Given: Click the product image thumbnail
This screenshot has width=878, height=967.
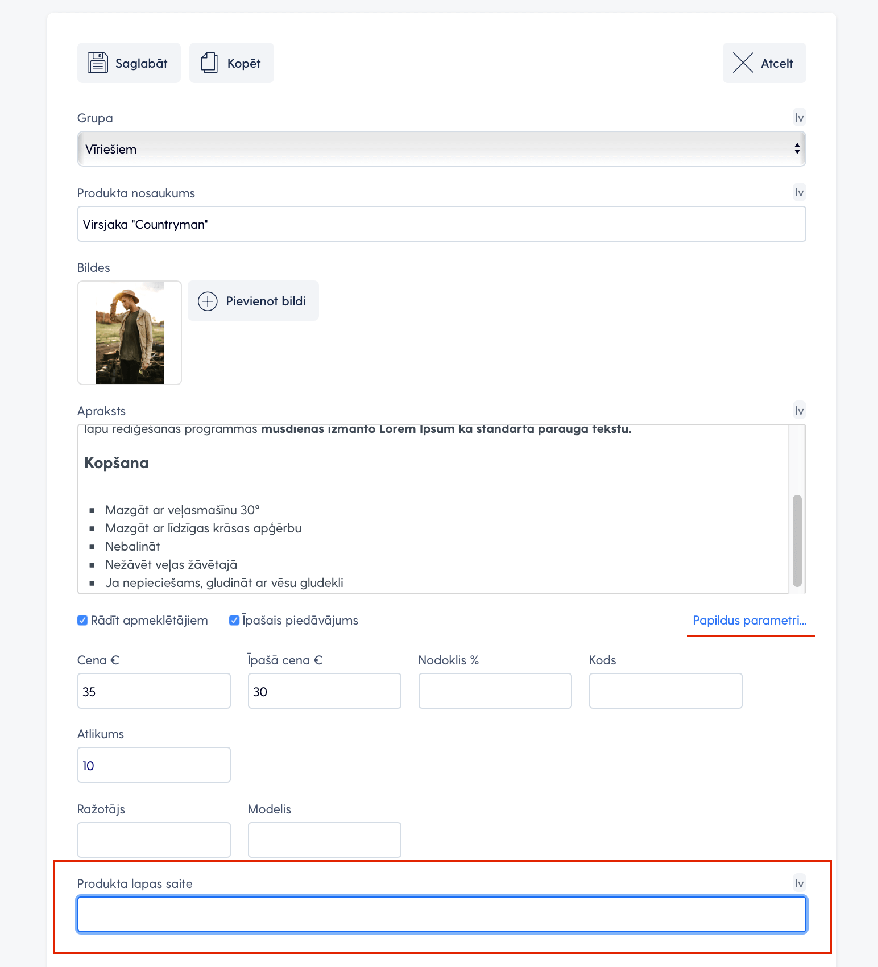Looking at the screenshot, I should (130, 333).
